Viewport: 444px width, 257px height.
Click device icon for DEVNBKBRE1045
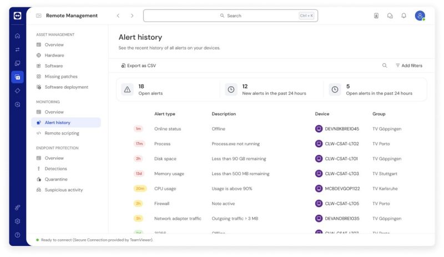click(319, 128)
